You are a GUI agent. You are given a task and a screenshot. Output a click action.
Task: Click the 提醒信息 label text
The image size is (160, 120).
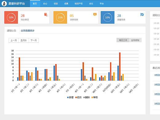[121, 20]
